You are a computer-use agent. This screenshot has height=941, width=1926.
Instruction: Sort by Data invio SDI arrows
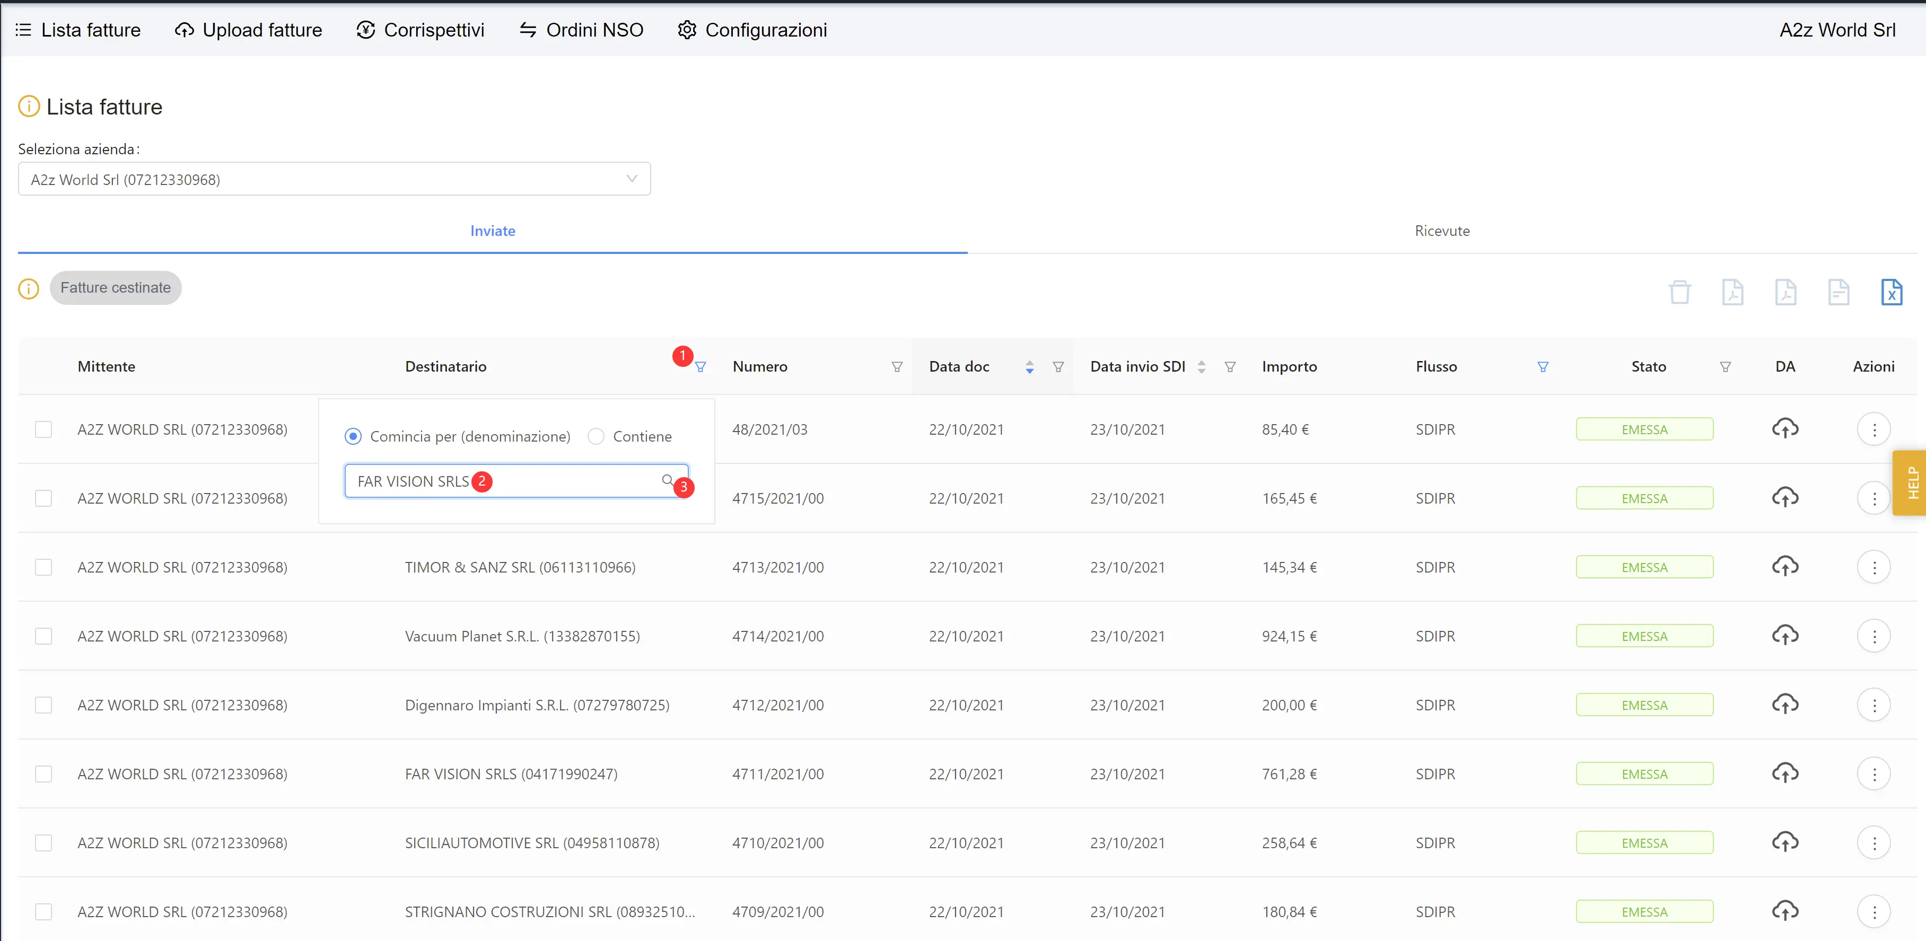pyautogui.click(x=1202, y=367)
